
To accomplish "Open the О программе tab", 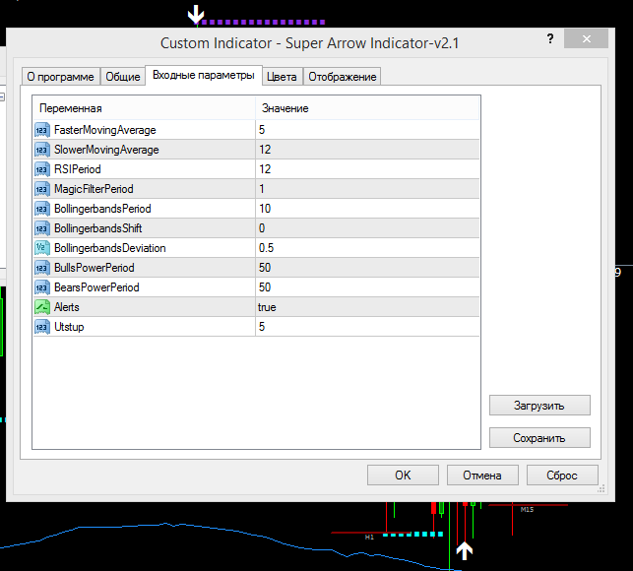I will point(60,77).
